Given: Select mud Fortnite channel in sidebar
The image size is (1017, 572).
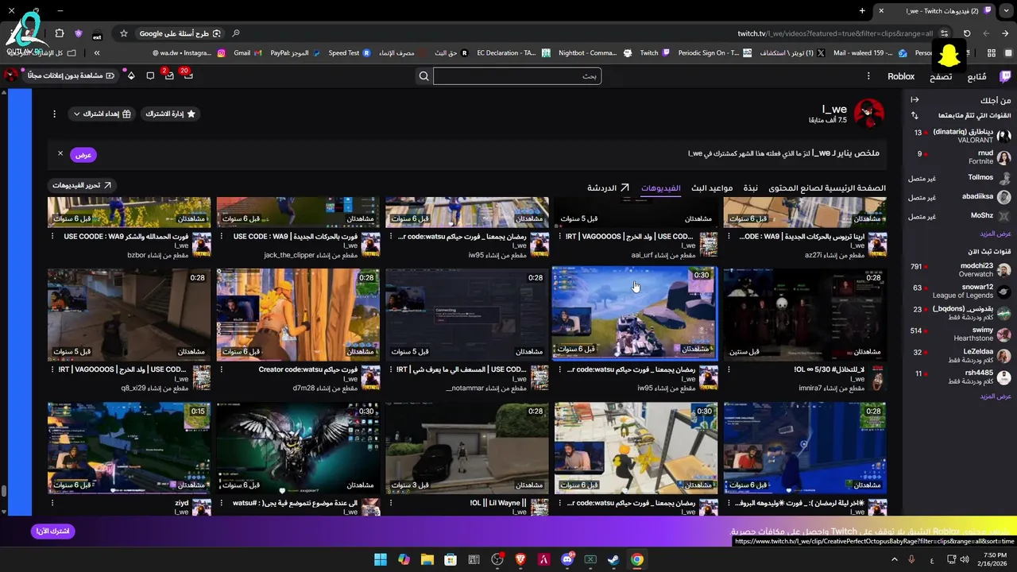Looking at the screenshot, I should pos(961,157).
